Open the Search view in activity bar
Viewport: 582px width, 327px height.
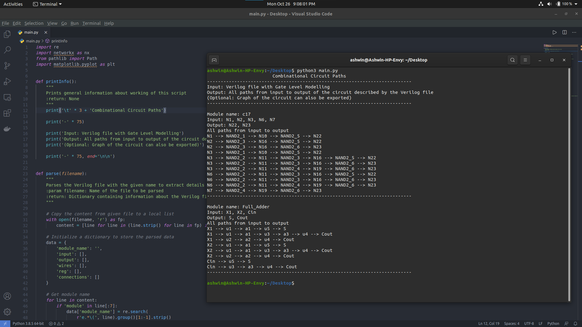[x=7, y=50]
